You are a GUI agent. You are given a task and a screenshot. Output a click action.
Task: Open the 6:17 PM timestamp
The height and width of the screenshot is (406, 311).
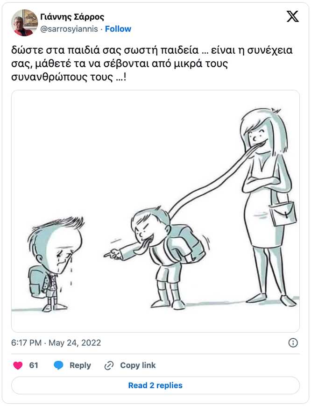pos(26,343)
